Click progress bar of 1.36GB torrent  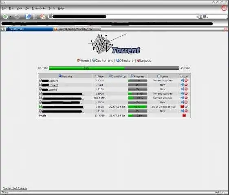pos(138,107)
